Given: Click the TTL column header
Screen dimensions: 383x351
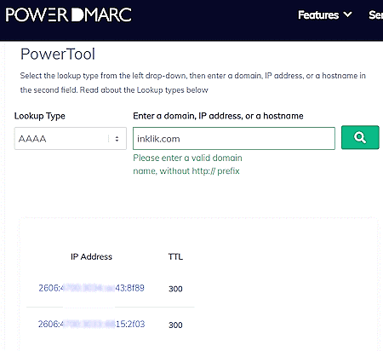Looking at the screenshot, I should click(x=175, y=256).
